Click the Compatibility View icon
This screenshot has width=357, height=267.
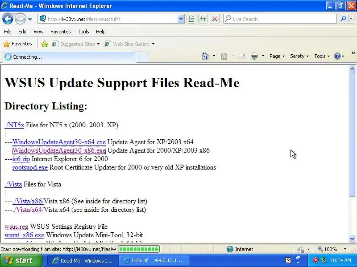191,19
